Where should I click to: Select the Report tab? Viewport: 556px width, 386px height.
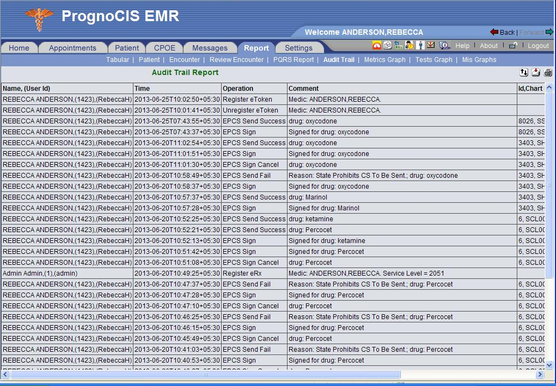pyautogui.click(x=256, y=48)
